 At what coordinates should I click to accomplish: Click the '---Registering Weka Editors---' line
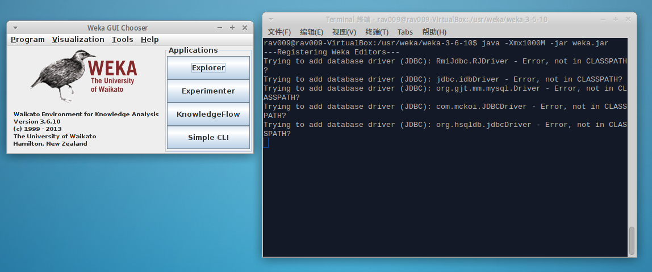[332, 52]
